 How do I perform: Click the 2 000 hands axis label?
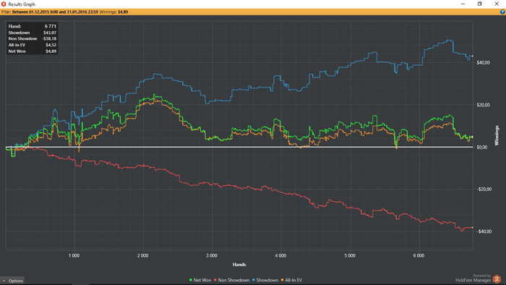tap(143, 255)
